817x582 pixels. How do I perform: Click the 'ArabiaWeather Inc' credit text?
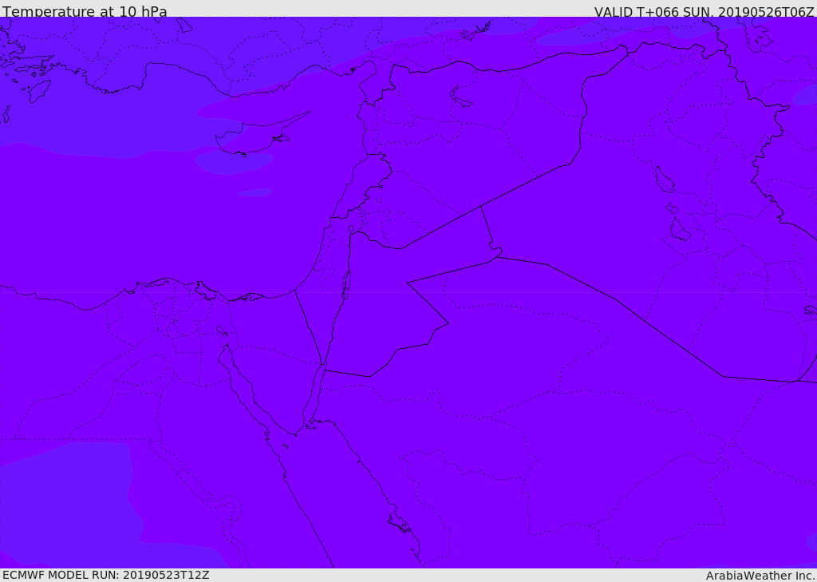(x=760, y=576)
